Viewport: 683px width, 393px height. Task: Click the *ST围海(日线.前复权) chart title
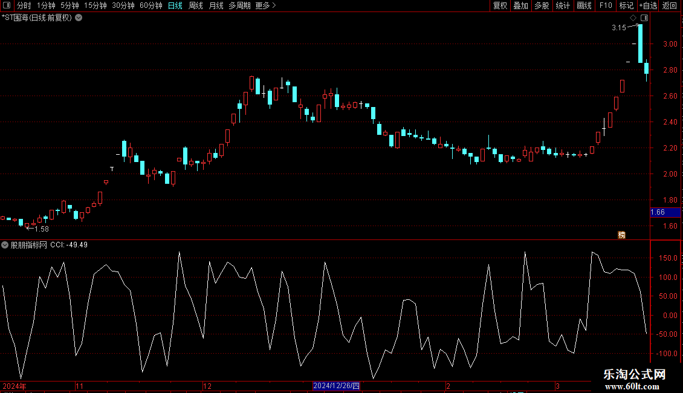37,18
